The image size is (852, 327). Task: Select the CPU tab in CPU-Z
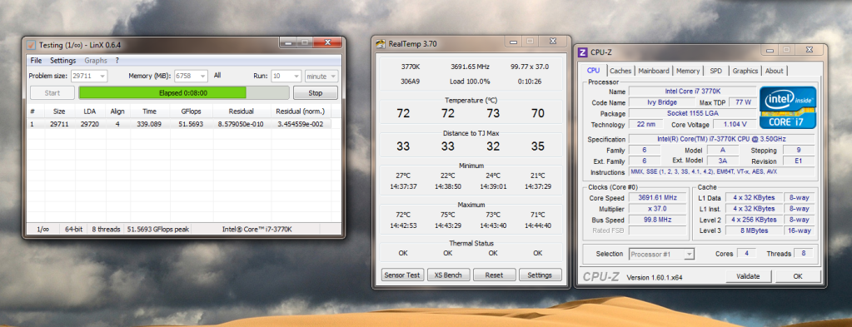coord(593,70)
